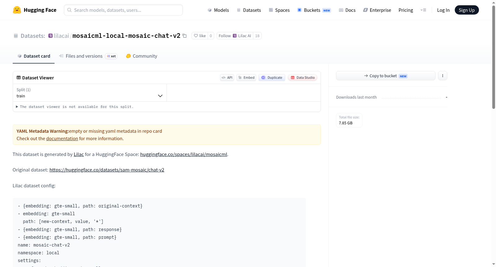Open the three-dot options menu
The height and width of the screenshot is (267, 496).
443,76
